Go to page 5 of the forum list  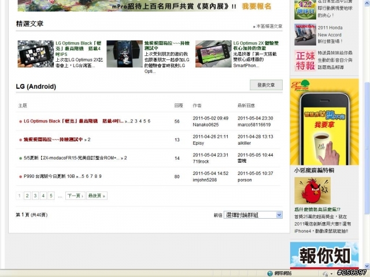pos(51,196)
